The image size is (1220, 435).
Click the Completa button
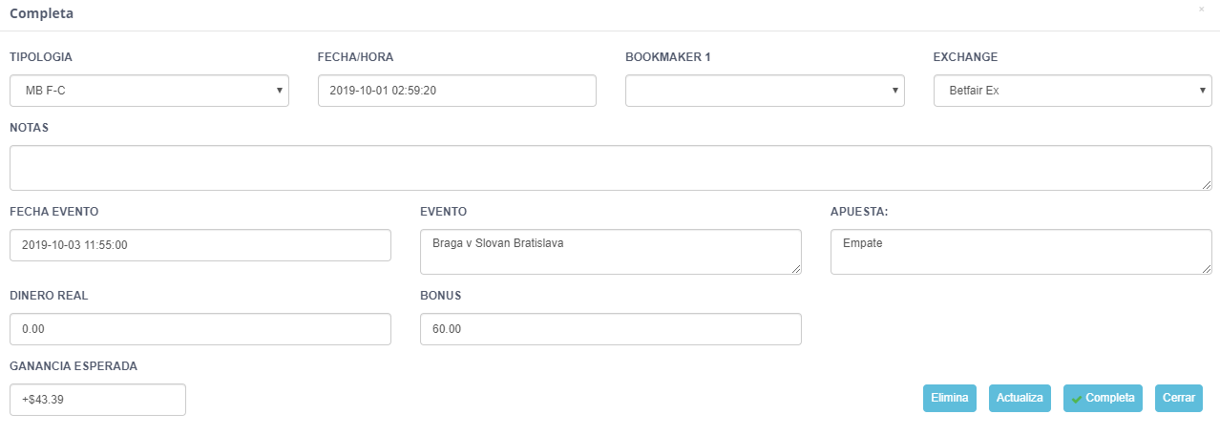point(1103,398)
